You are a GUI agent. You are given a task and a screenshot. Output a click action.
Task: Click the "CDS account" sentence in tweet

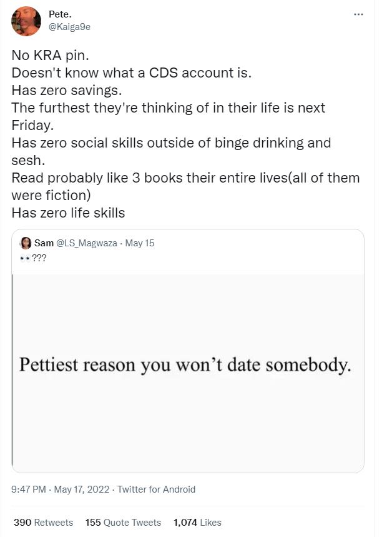[131, 72]
